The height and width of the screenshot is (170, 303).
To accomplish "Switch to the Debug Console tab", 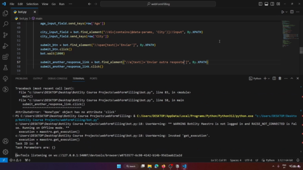I will pyautogui.click(x=57, y=78).
